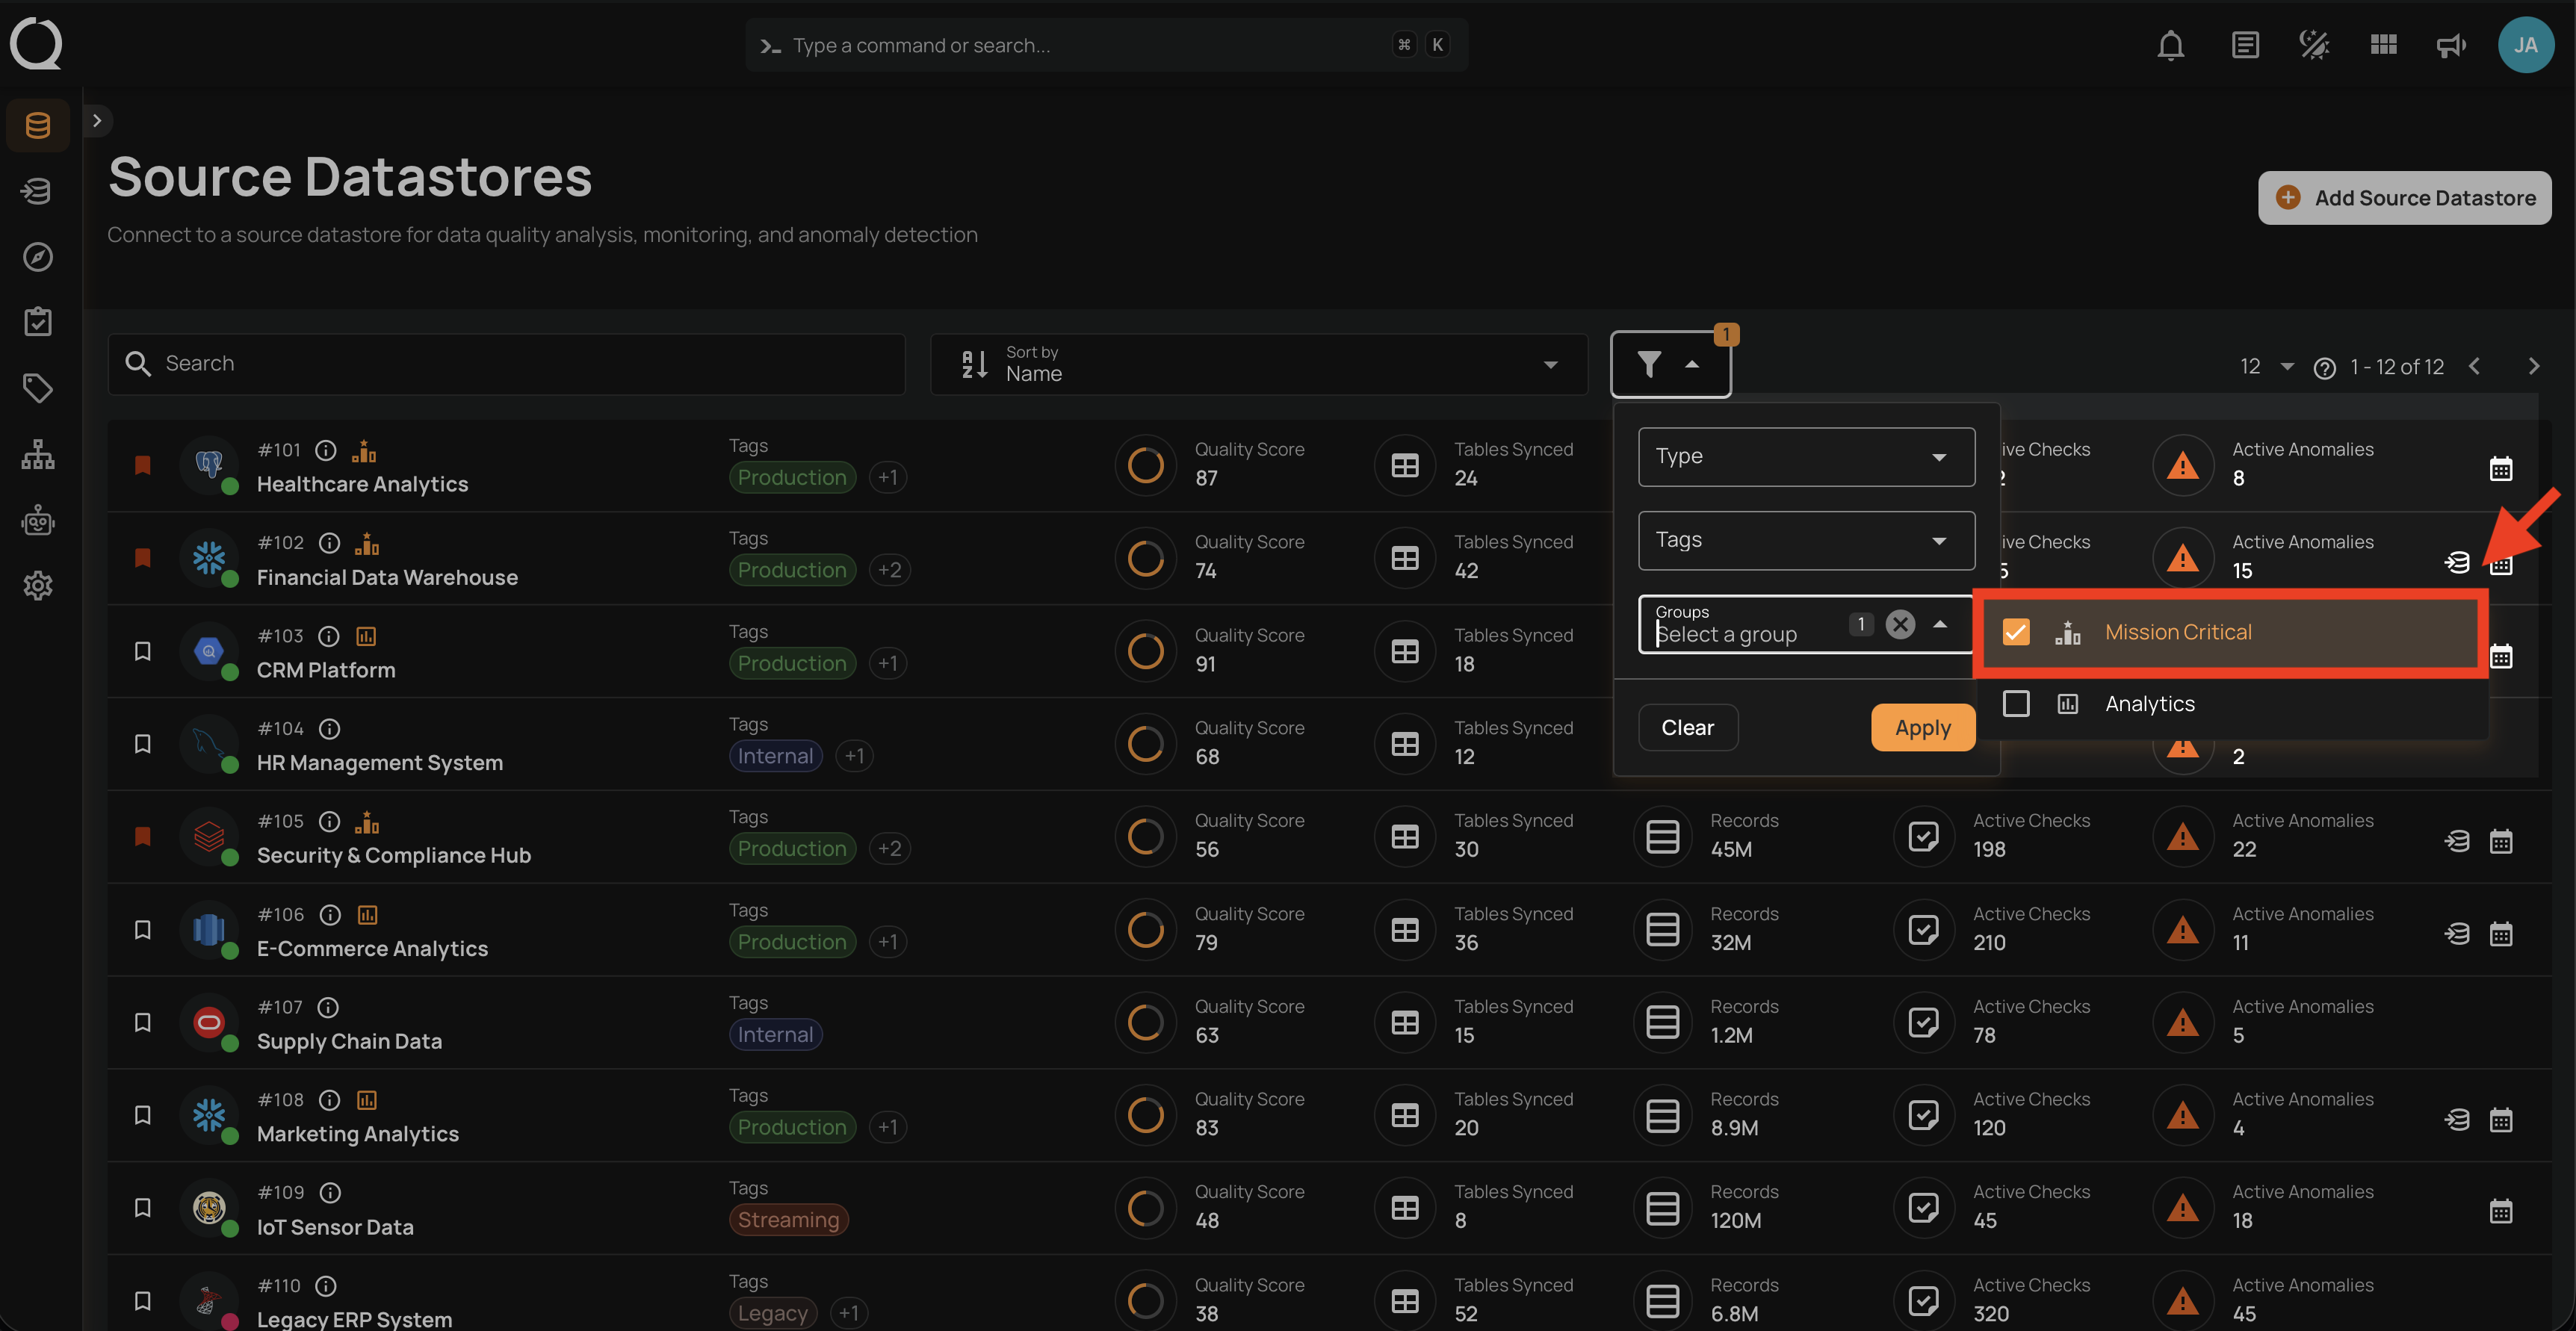The width and height of the screenshot is (2576, 1331).
Task: Clear selected groups with the X button
Action: click(1900, 624)
